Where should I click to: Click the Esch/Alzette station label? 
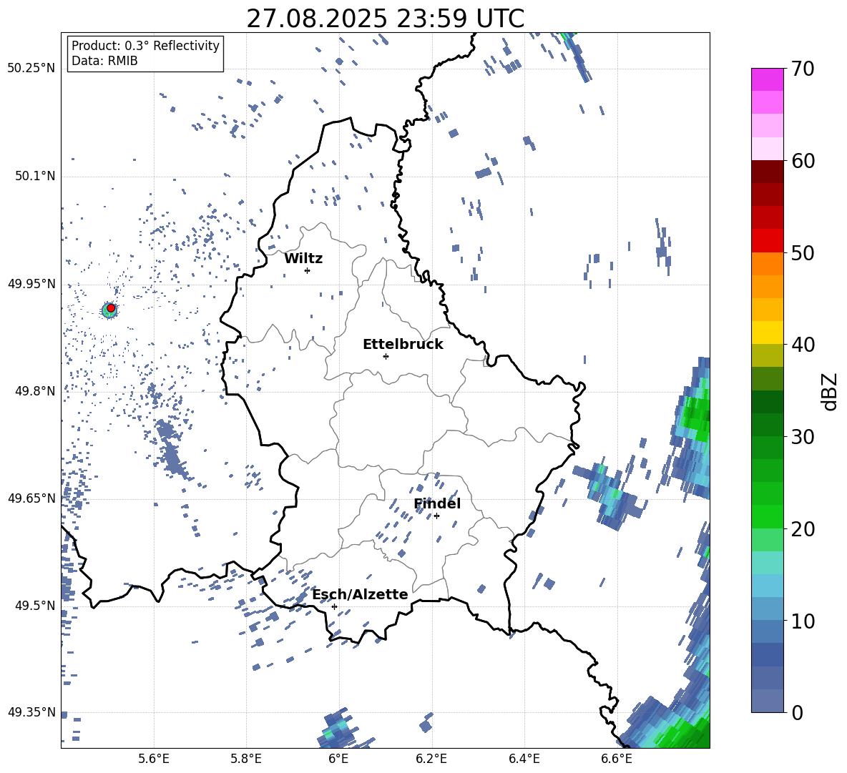(x=361, y=595)
